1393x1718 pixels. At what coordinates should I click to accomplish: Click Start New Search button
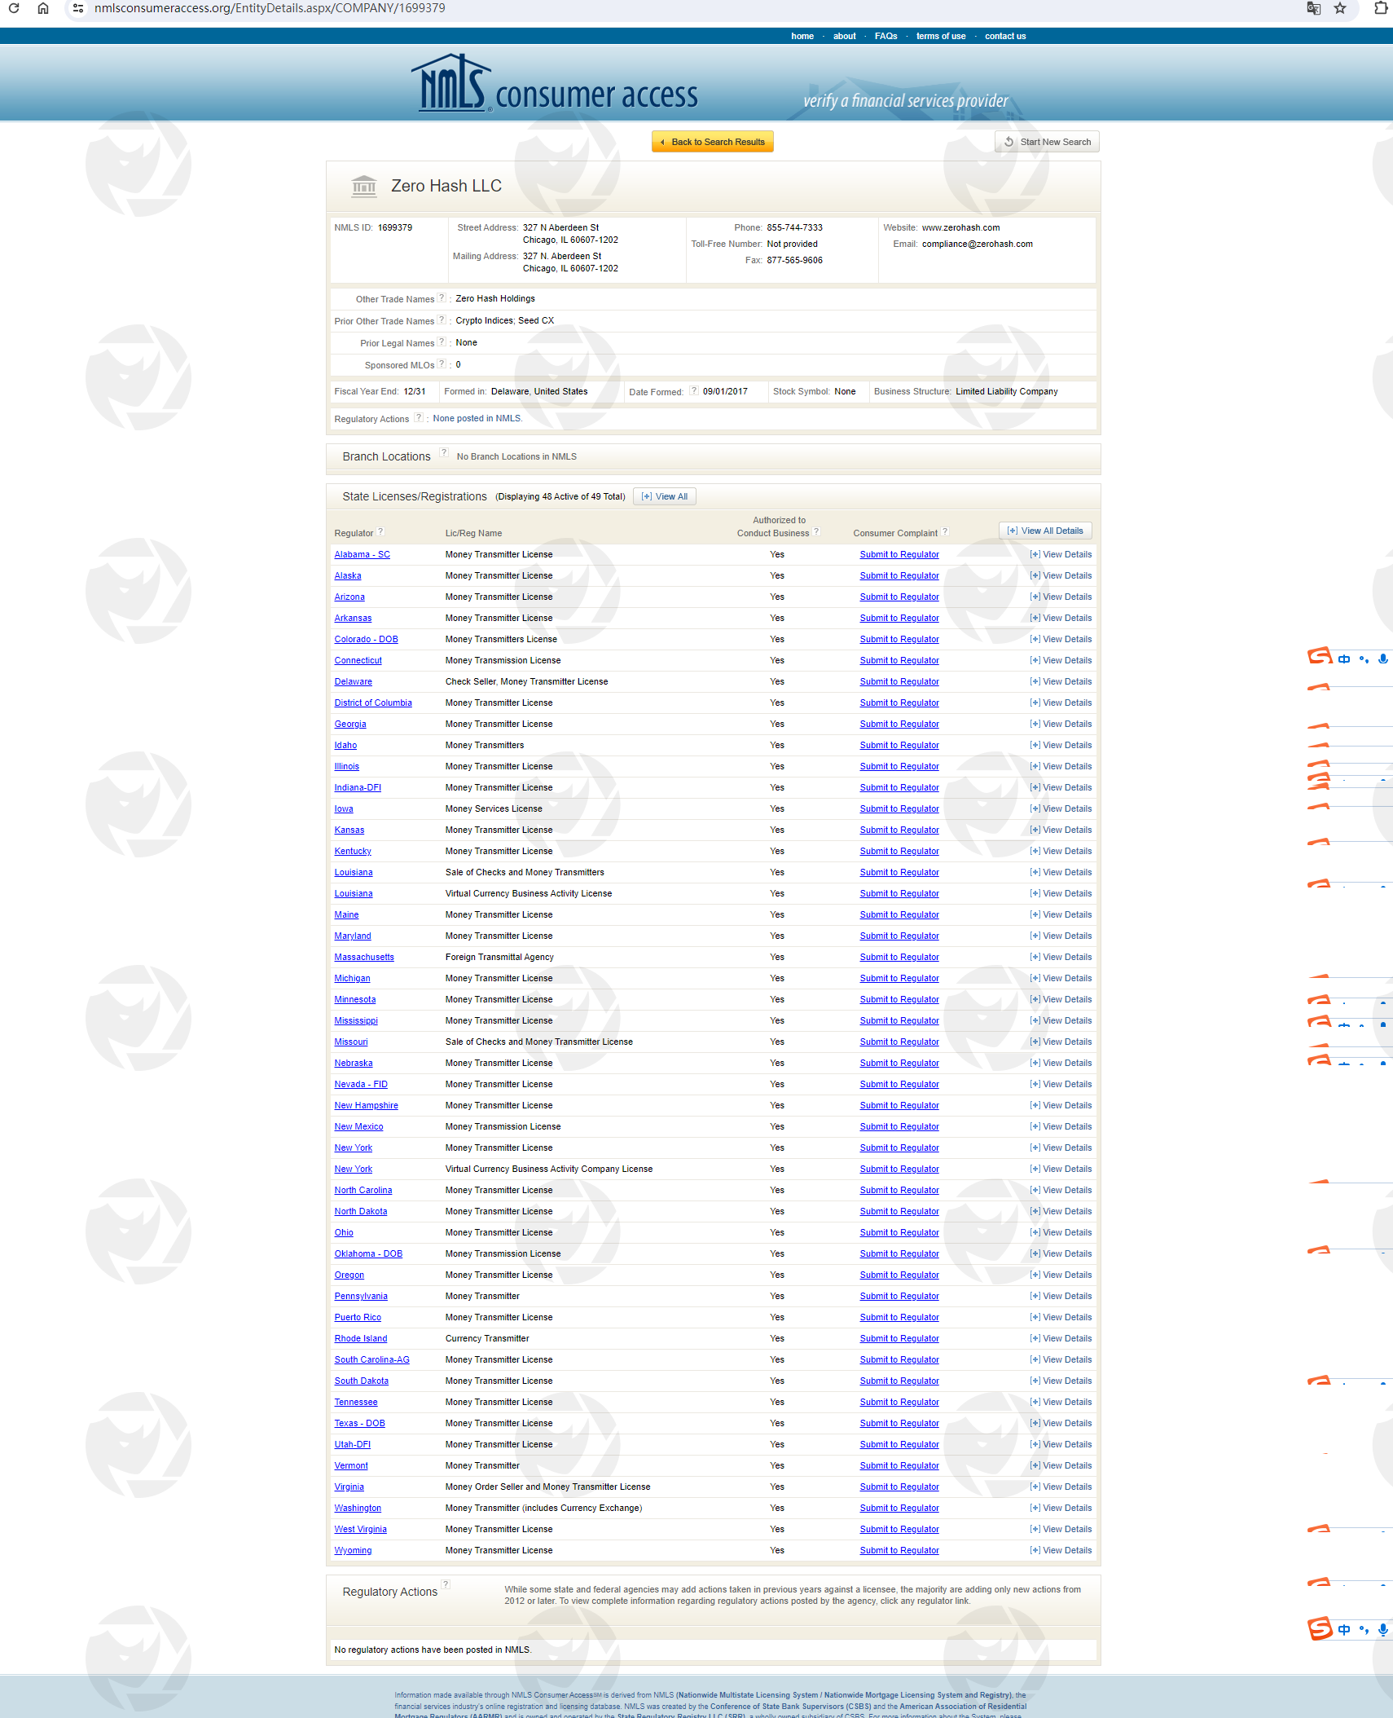1047,143
